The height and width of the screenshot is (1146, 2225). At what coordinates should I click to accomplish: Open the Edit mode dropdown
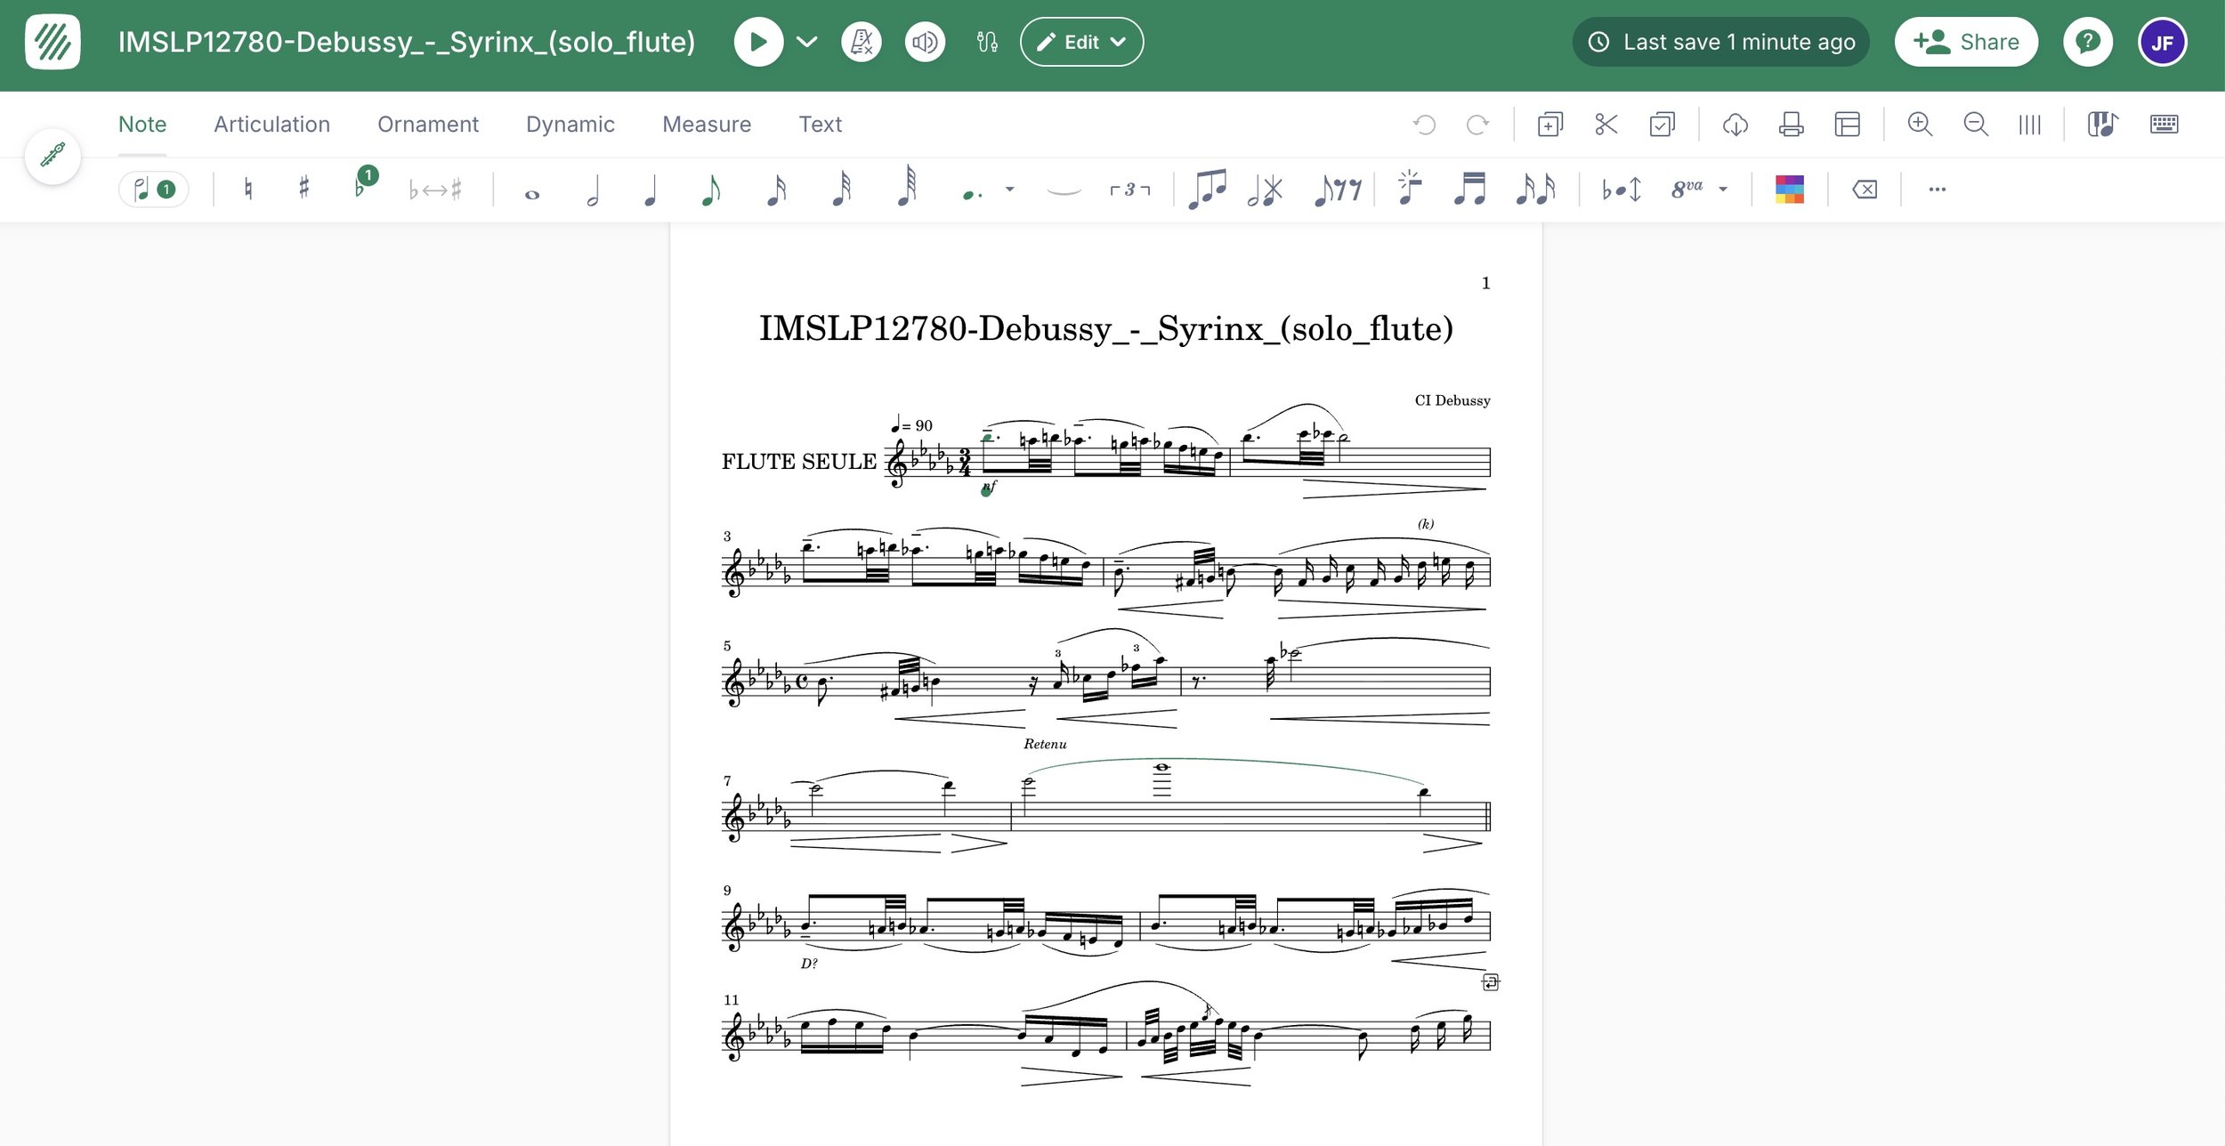click(1081, 42)
